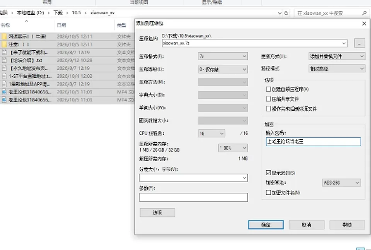Viewport: 371px width, 250px height.
Task: Jump to the 10.5 breadcrumb folder
Action: 77,13
